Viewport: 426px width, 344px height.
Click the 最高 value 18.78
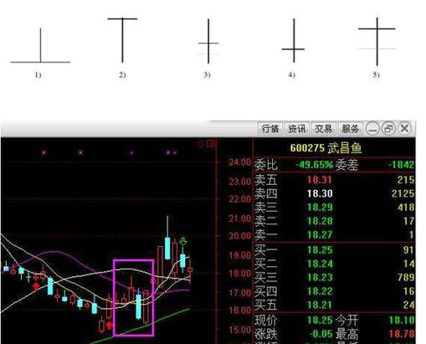point(402,334)
